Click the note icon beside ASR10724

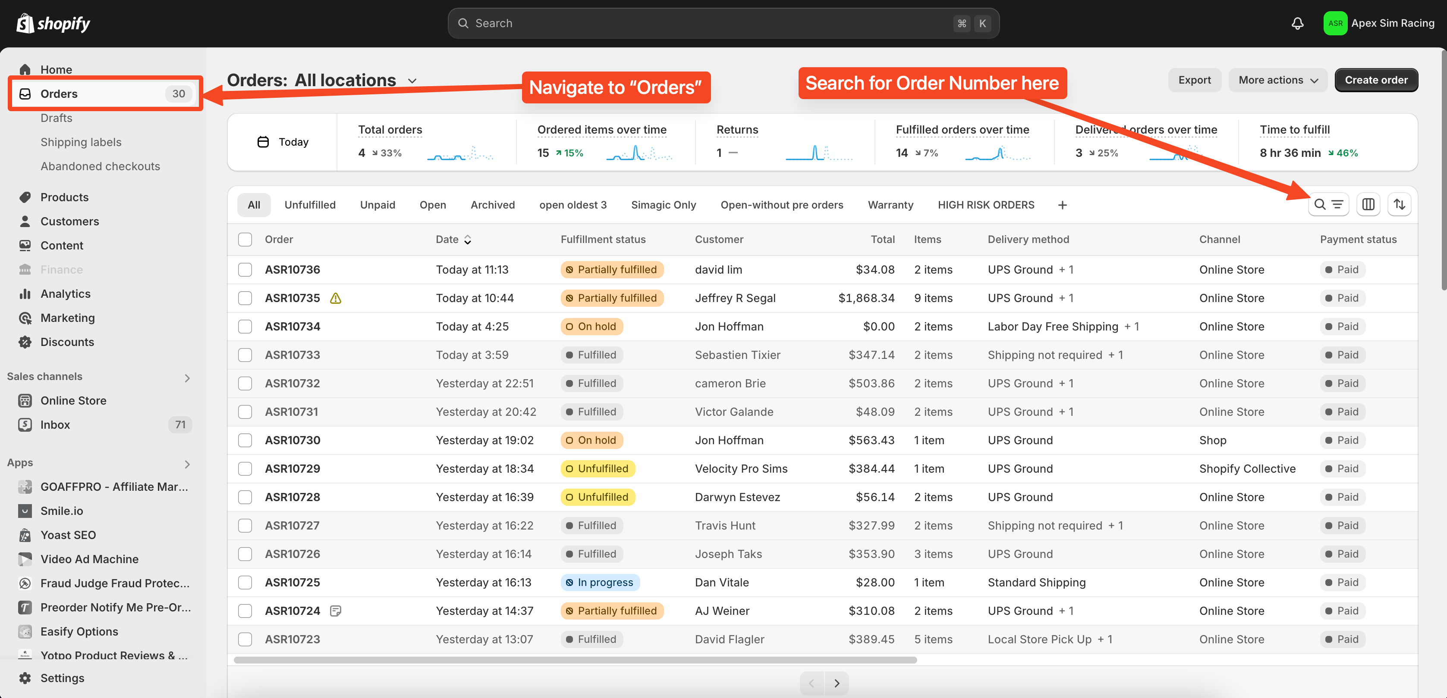pos(335,611)
